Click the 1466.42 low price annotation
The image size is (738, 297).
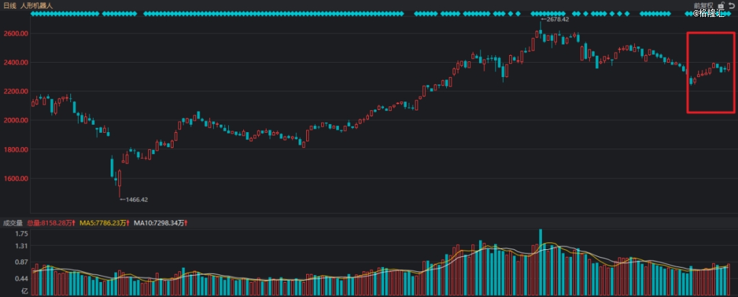tap(135, 200)
